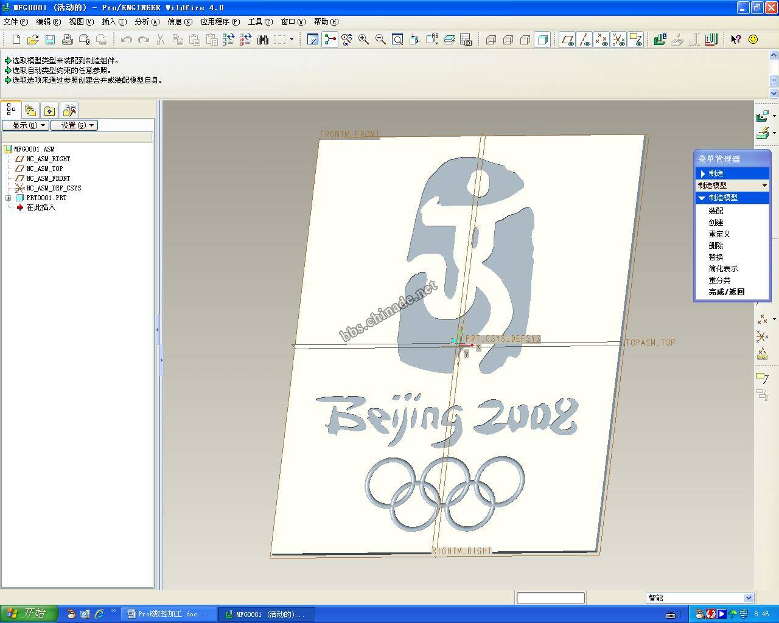Open the 视图 menu
Screen dimensions: 779x623
click(x=82, y=22)
